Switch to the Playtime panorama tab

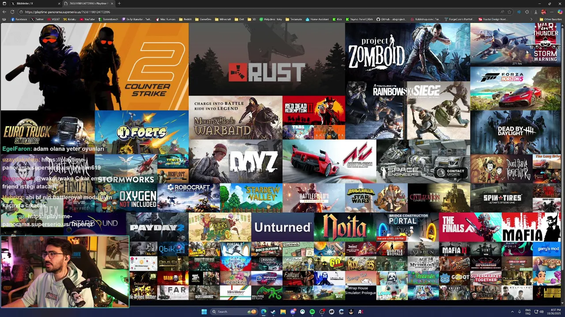pos(87,4)
